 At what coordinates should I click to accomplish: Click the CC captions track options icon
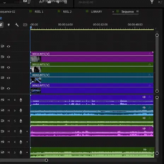(25, 25)
